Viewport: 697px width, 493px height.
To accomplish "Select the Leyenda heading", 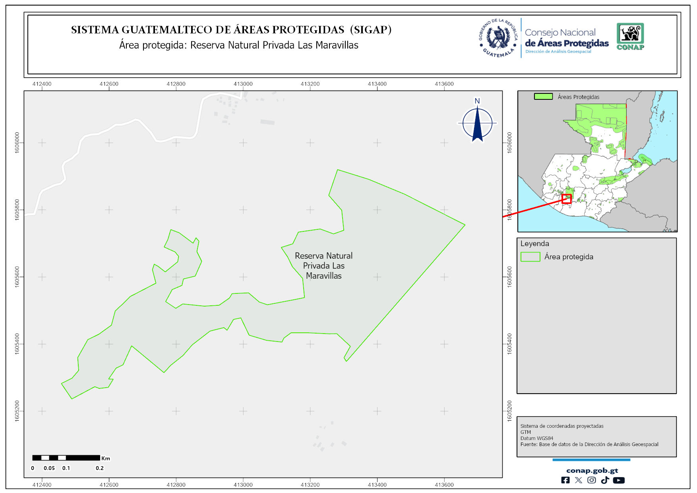I will pyautogui.click(x=534, y=244).
